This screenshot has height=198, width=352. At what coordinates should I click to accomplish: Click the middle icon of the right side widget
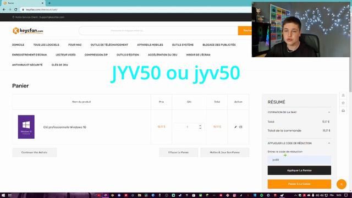[x=343, y=103]
